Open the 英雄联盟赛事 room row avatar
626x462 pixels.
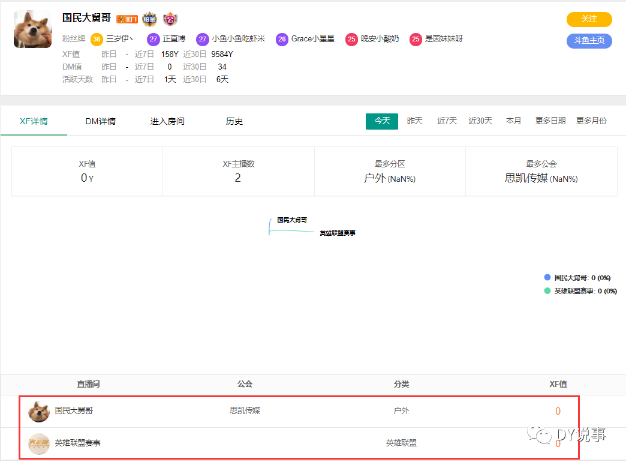tap(39, 443)
